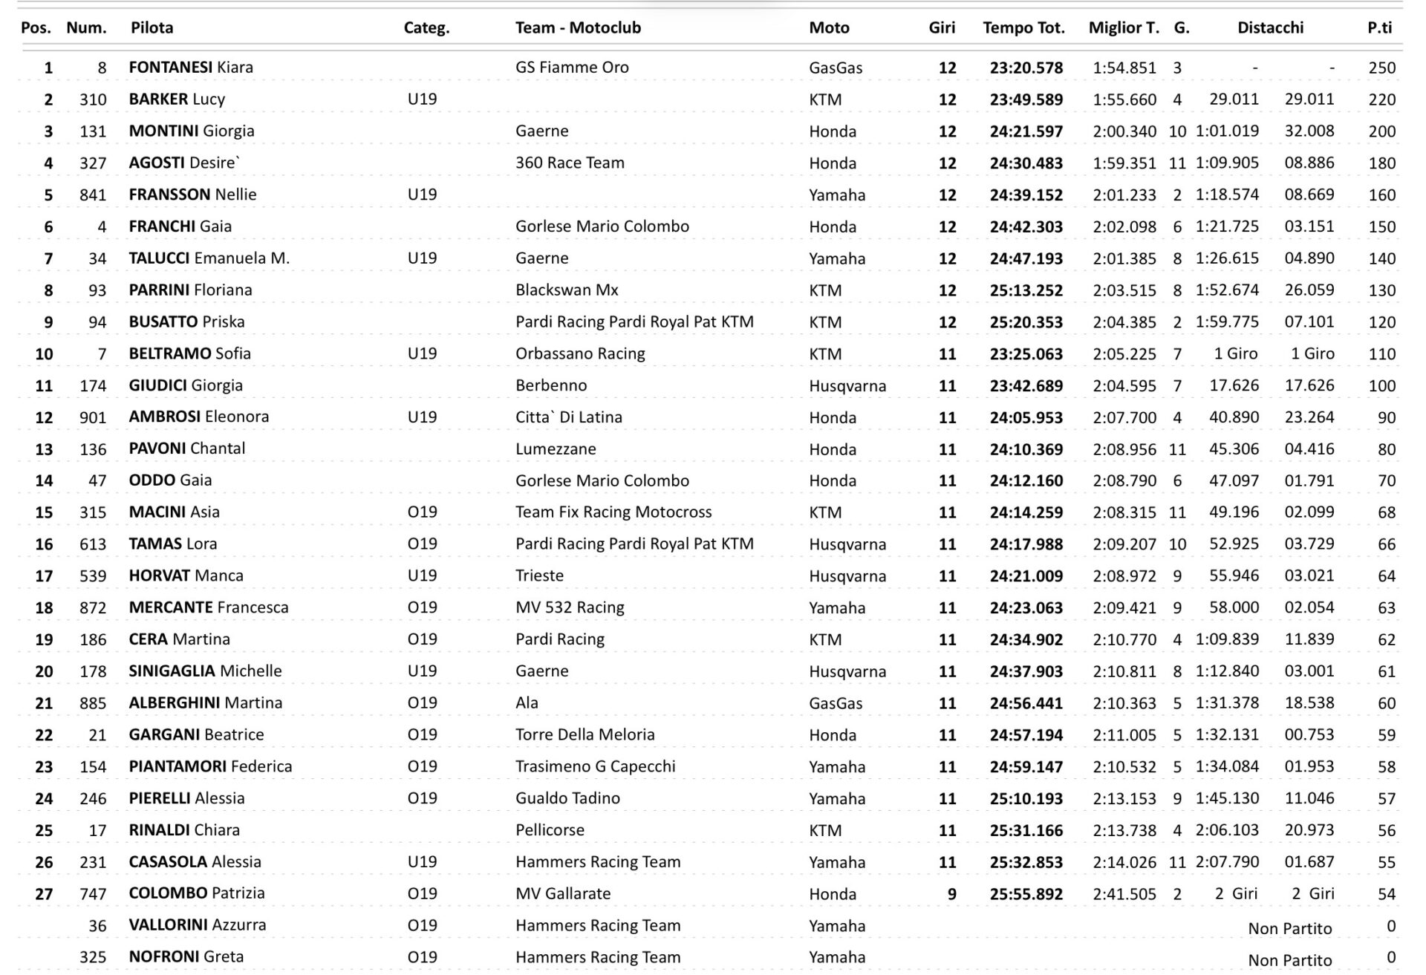Click the Distacchi column header
Image resolution: width=1426 pixels, height=975 pixels.
click(x=1270, y=28)
